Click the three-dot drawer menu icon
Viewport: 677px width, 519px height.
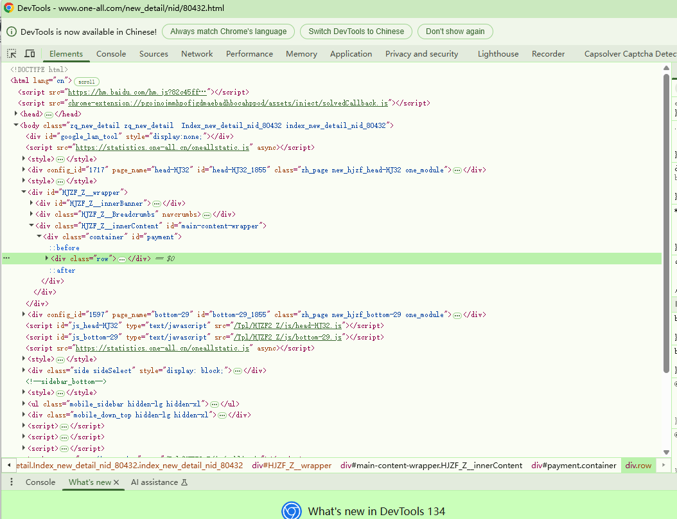pos(12,482)
